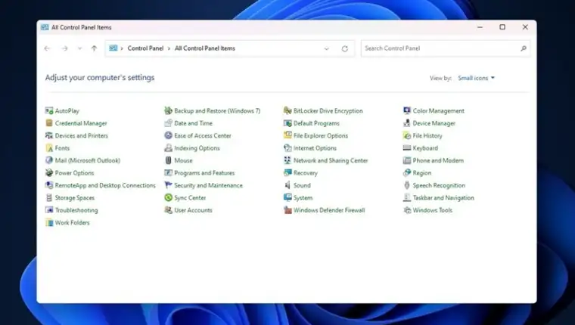
Task: Open the Region text link
Action: (422, 173)
